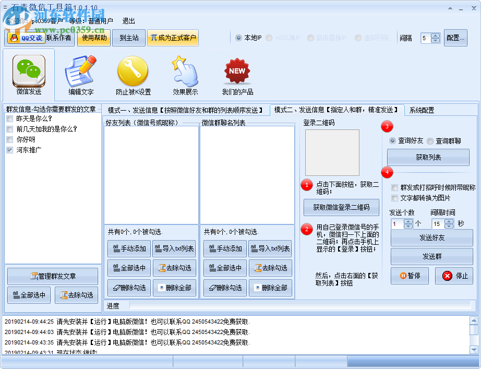Check the 你好呀 article checkbox
Image resolution: width=481 pixels, height=369 pixels.
9,139
